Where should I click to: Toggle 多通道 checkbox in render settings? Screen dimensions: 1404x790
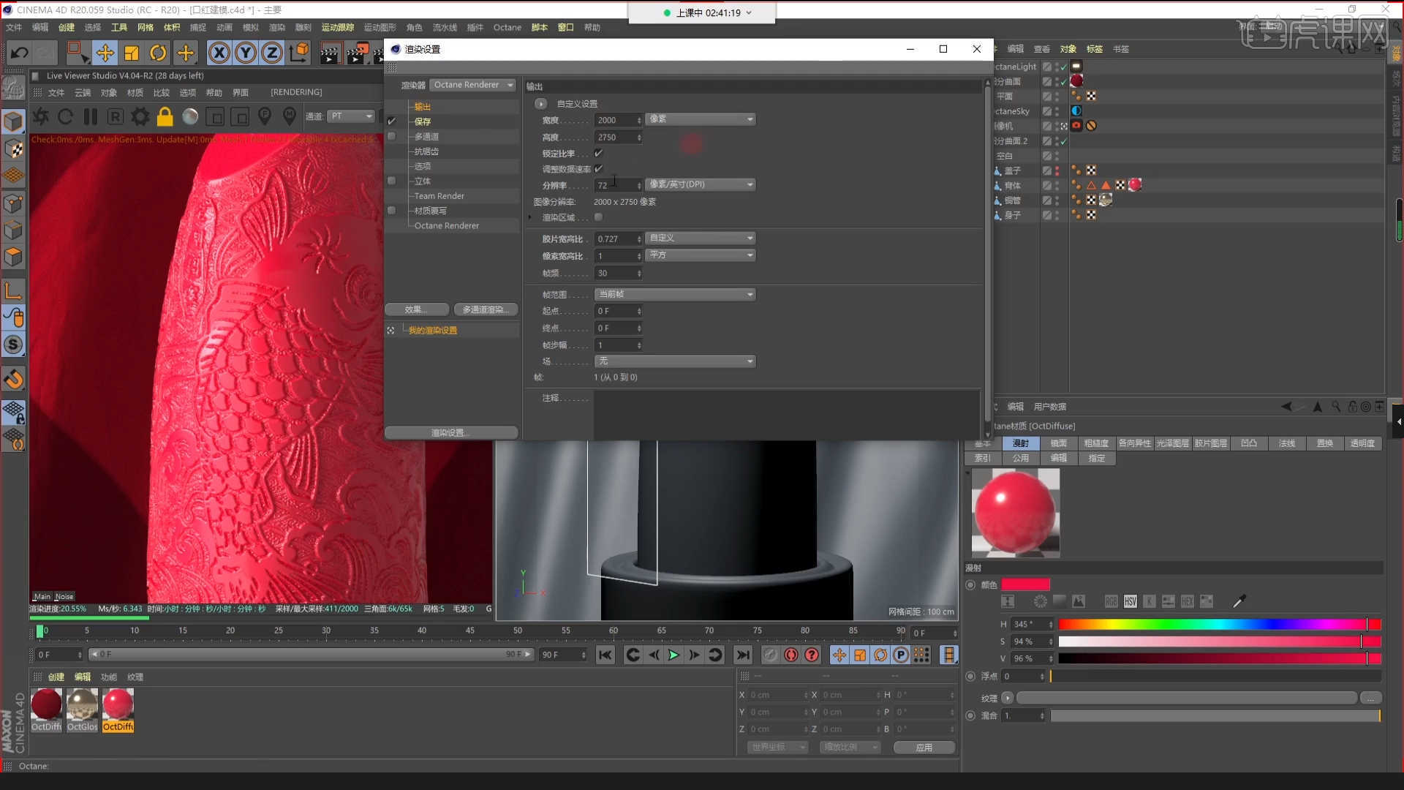click(x=391, y=136)
